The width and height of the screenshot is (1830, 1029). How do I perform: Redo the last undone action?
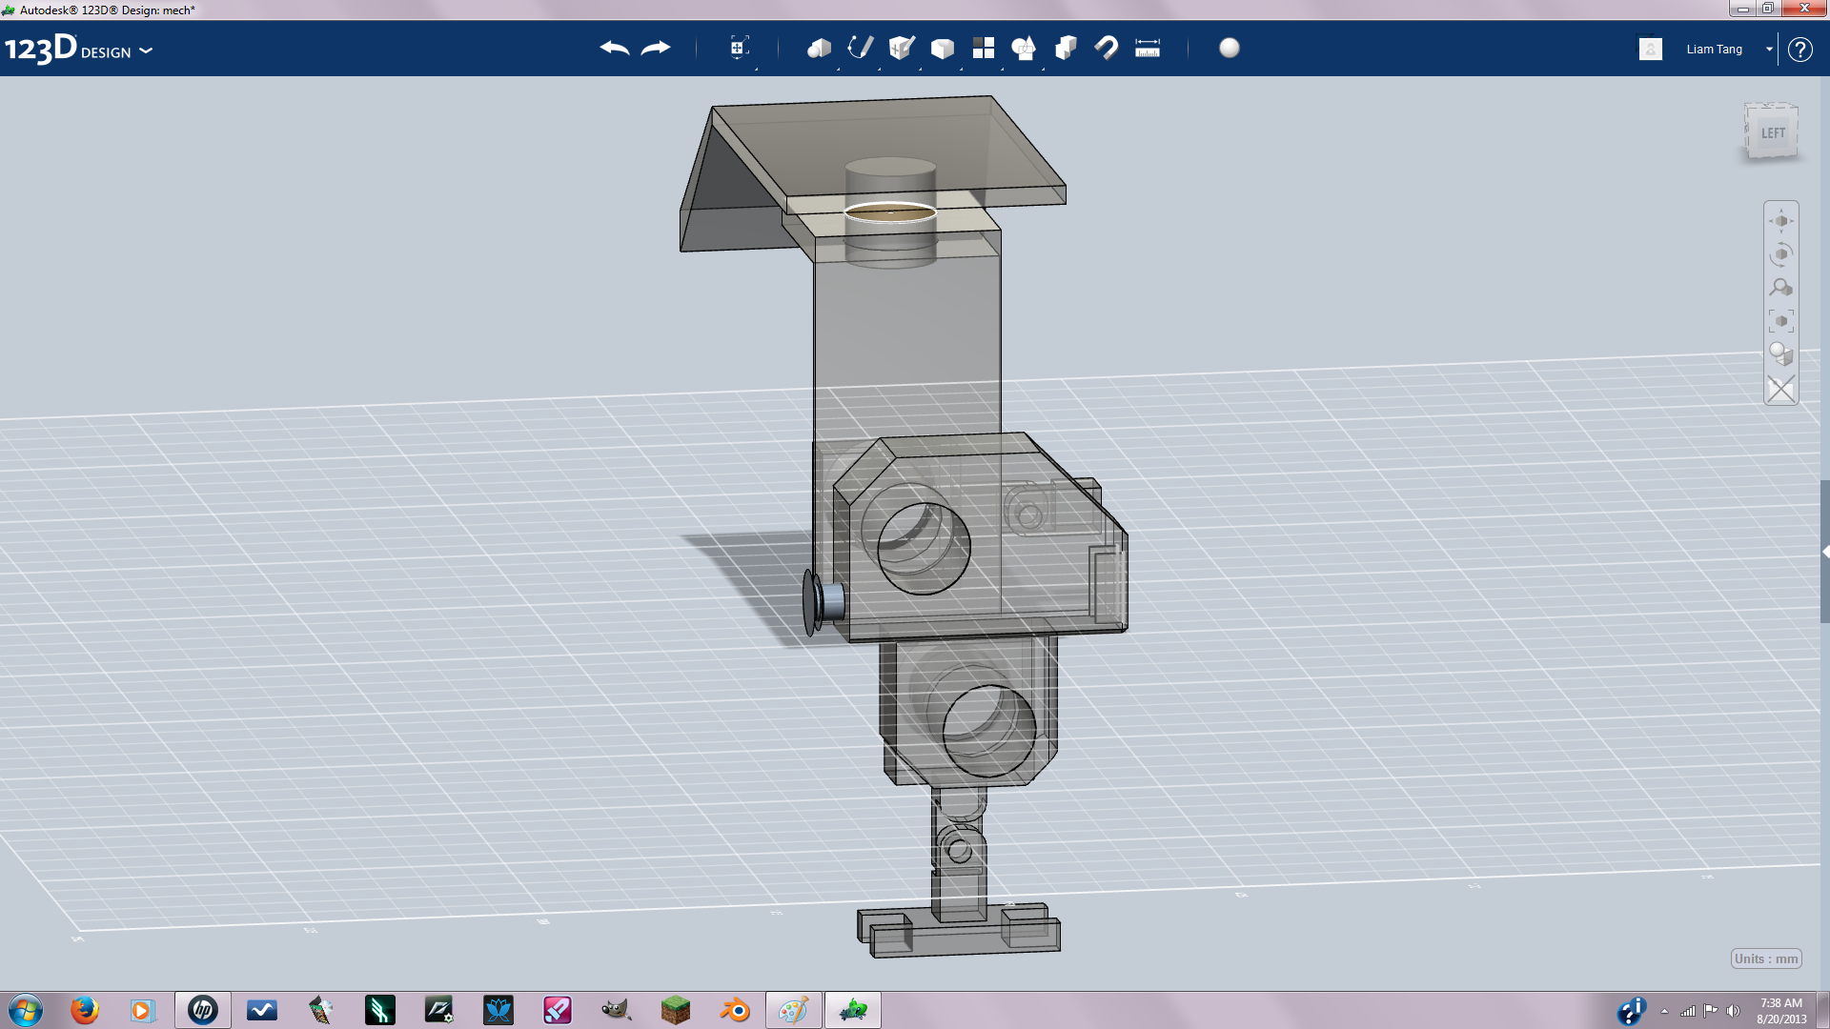(x=656, y=48)
